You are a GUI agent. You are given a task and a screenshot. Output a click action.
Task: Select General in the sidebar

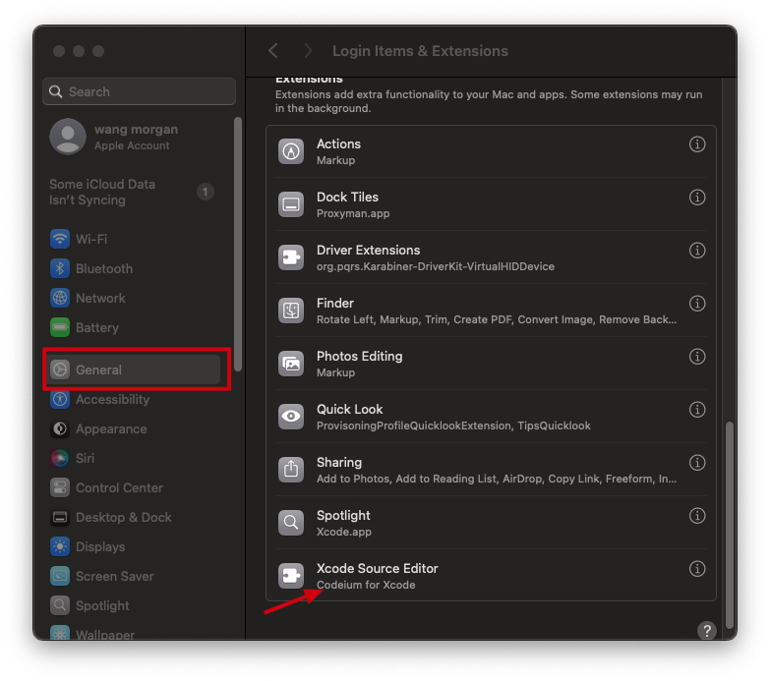pyautogui.click(x=134, y=369)
